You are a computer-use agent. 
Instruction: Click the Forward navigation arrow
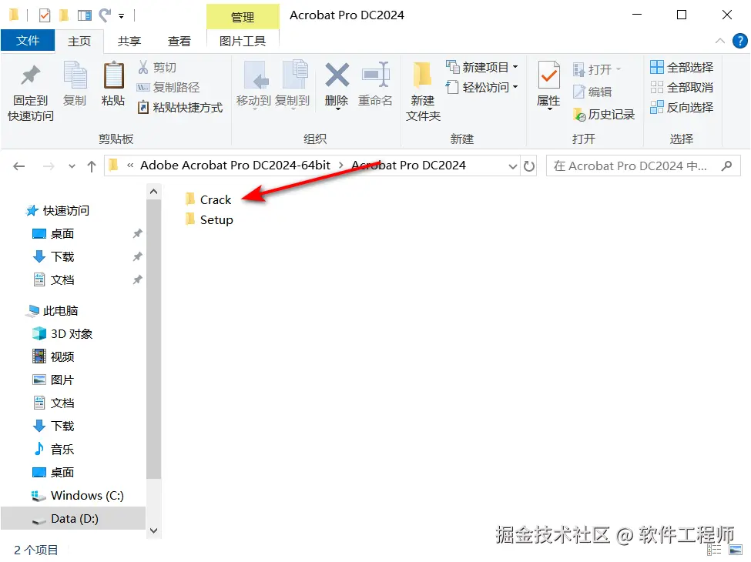click(49, 166)
